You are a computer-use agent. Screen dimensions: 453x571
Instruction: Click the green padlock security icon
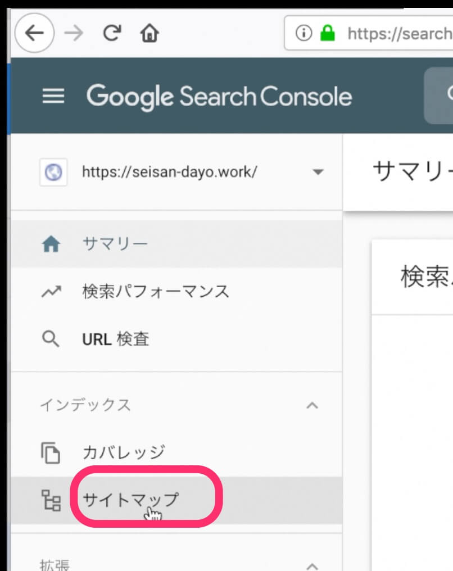[327, 34]
